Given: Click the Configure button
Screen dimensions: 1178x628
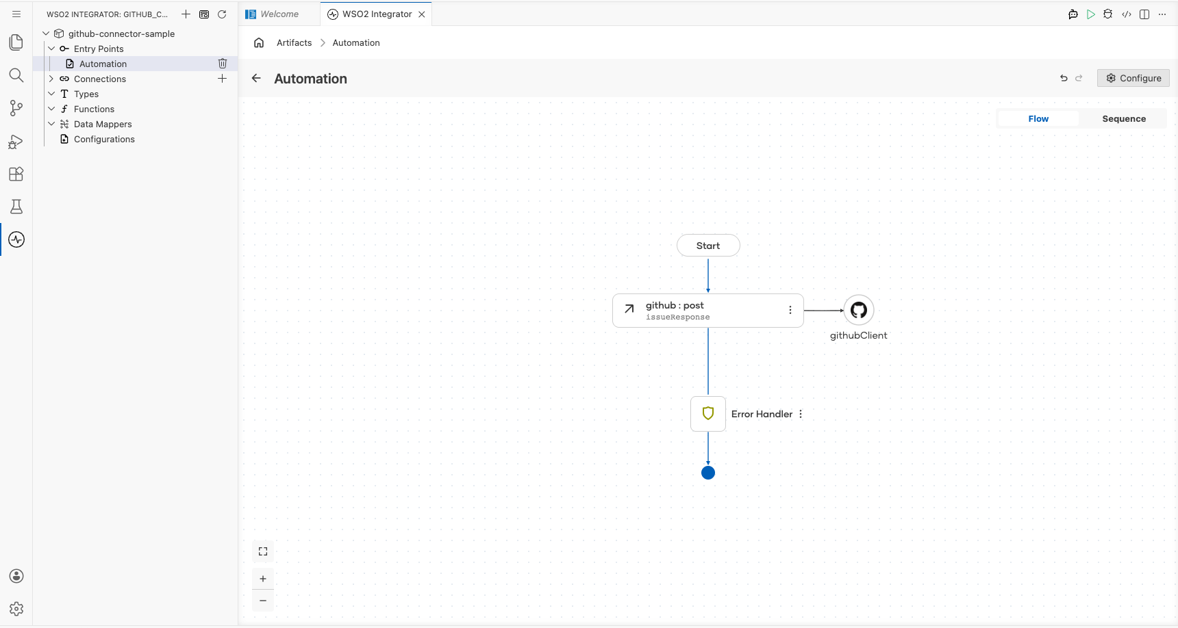Looking at the screenshot, I should pyautogui.click(x=1133, y=78).
